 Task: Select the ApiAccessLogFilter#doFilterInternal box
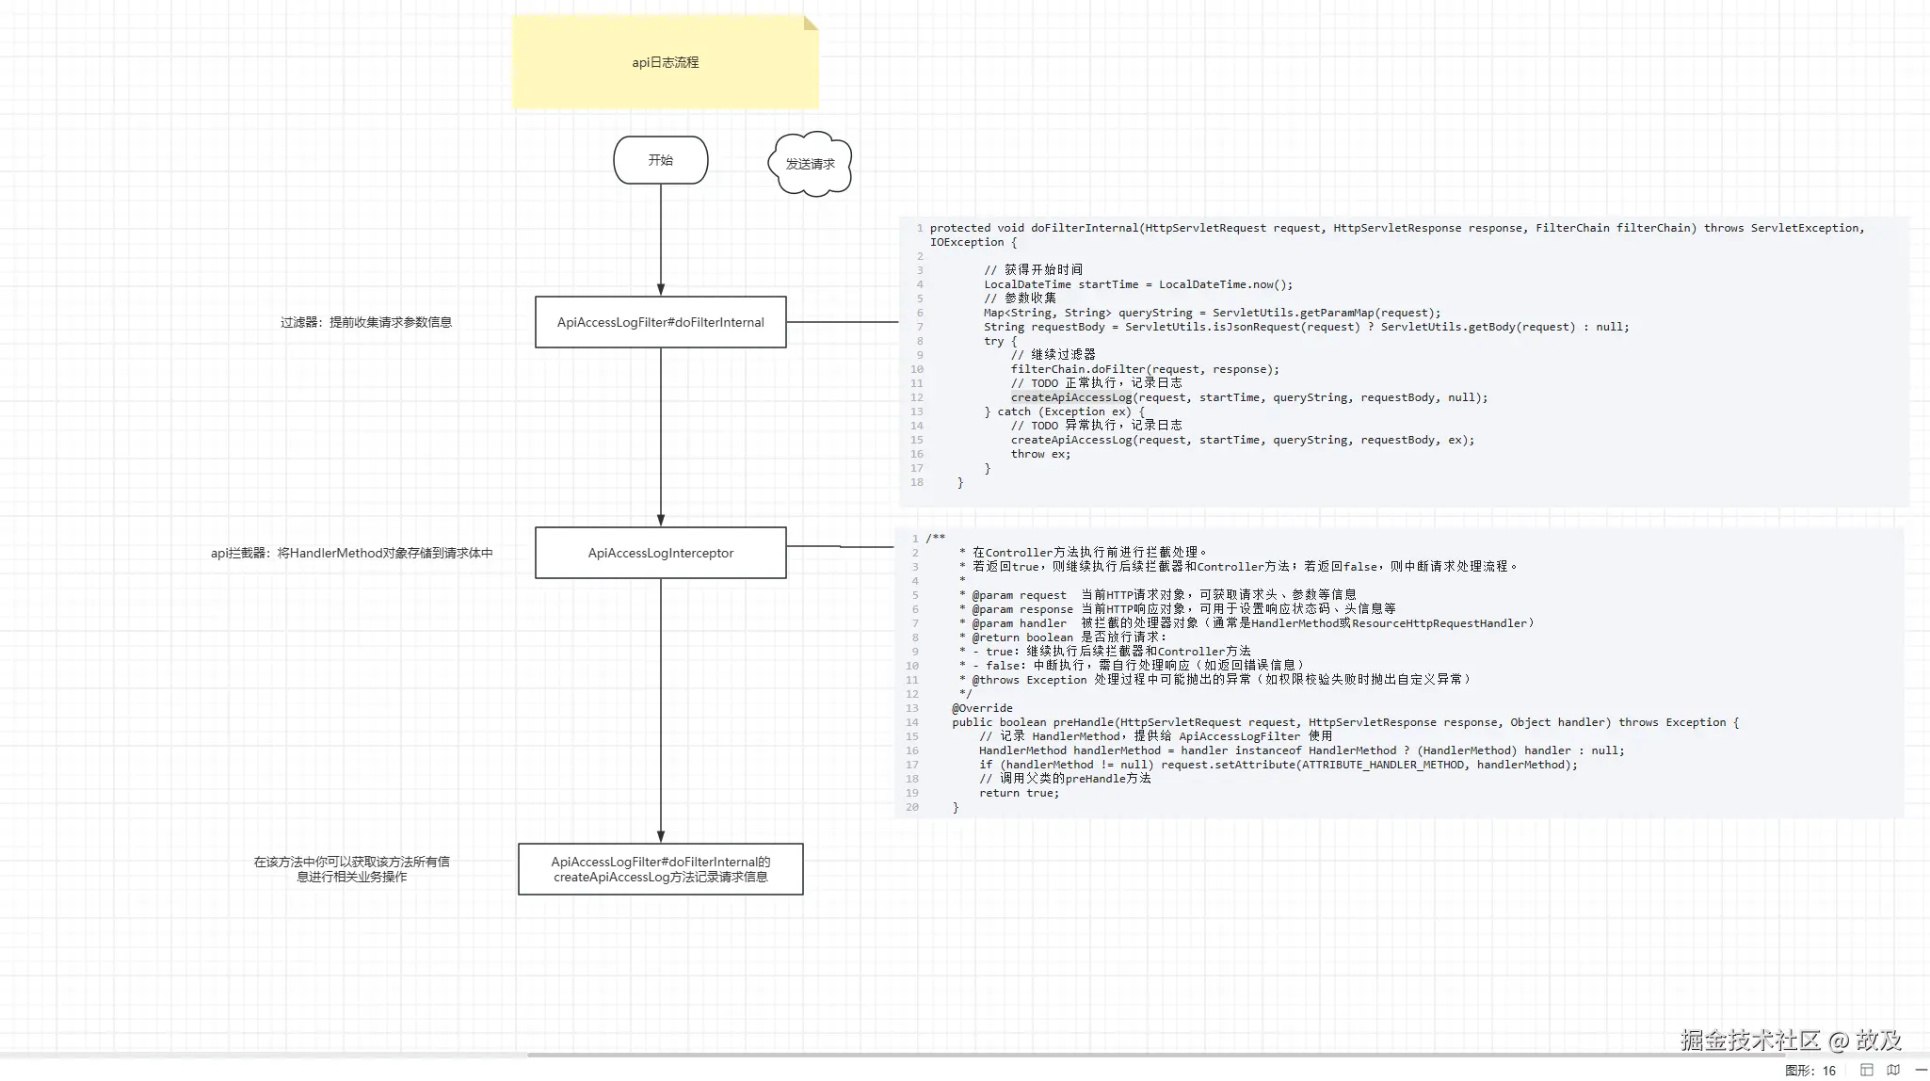660,322
